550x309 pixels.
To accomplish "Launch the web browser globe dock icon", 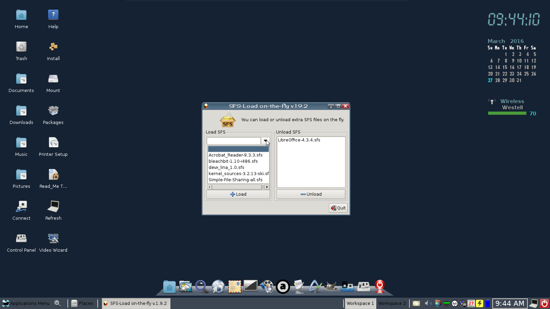I will pos(218,287).
